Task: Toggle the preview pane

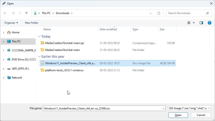Action: [x=201, y=23]
